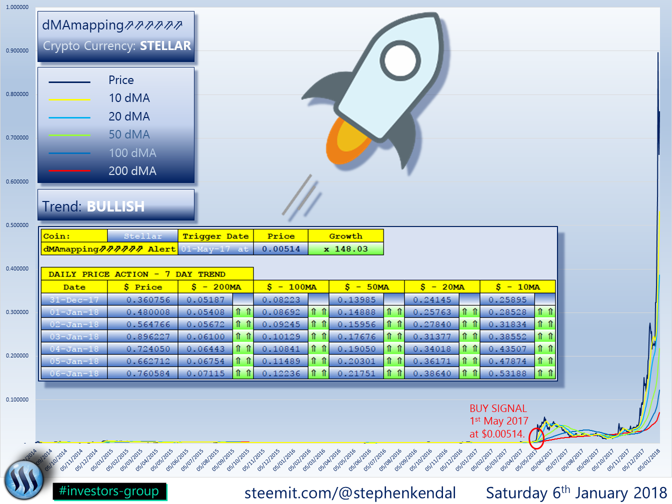
Task: Click the 100 dMA legend label
Action: click(132, 153)
